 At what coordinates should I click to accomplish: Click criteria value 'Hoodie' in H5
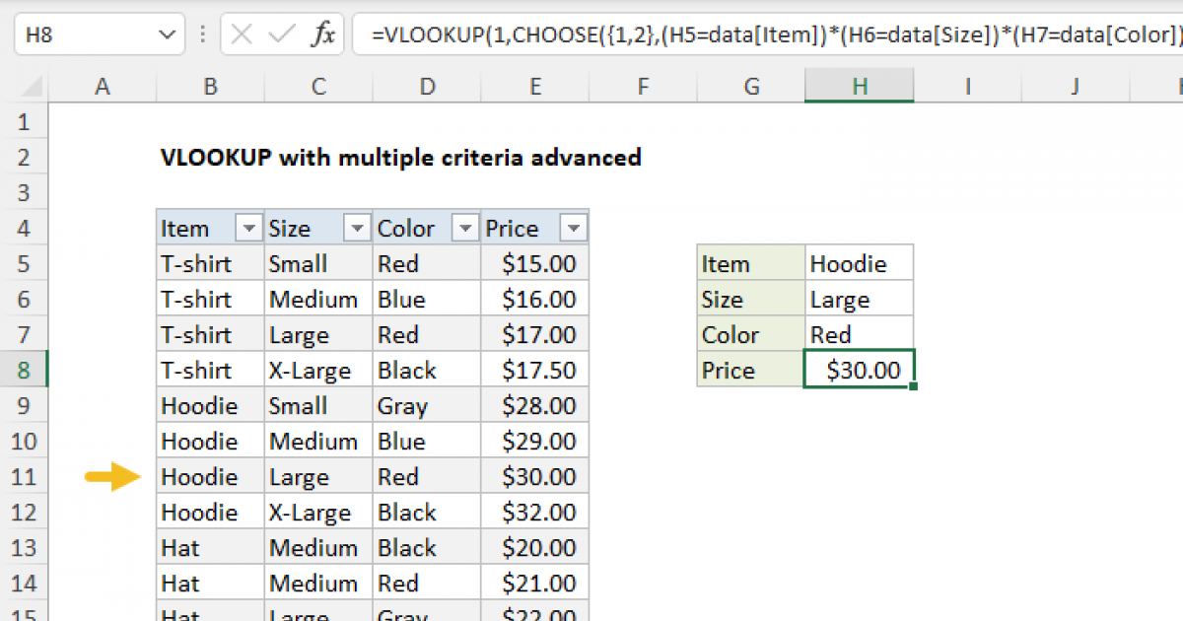click(x=860, y=264)
